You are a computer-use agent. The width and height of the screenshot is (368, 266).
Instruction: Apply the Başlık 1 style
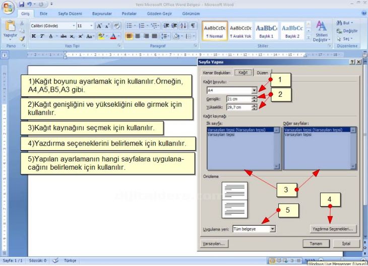click(x=266, y=31)
